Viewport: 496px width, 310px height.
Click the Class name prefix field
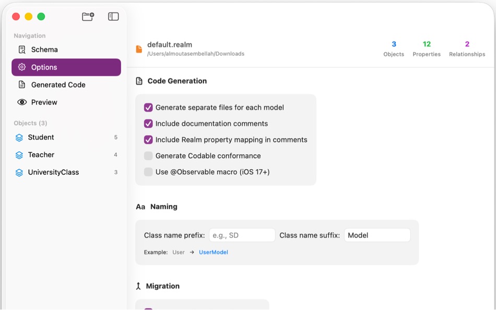tap(242, 235)
